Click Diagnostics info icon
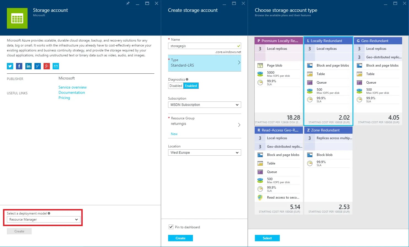Screen dimensions: 409x247 pyautogui.click(x=187, y=79)
